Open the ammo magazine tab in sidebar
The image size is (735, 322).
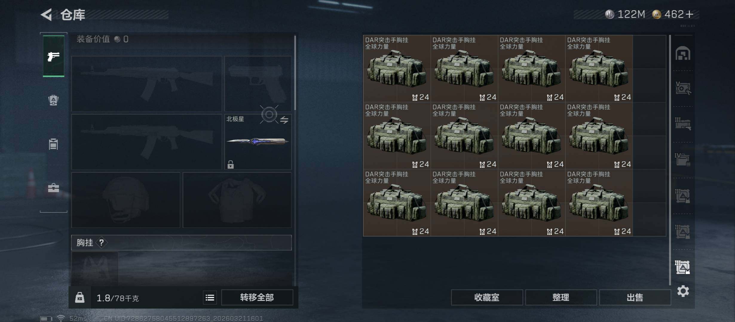[x=53, y=144]
